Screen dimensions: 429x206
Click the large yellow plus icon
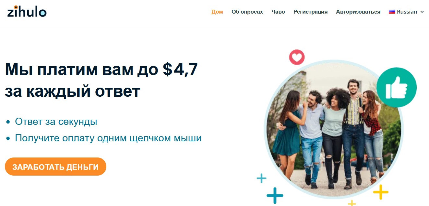pyautogui.click(x=381, y=192)
